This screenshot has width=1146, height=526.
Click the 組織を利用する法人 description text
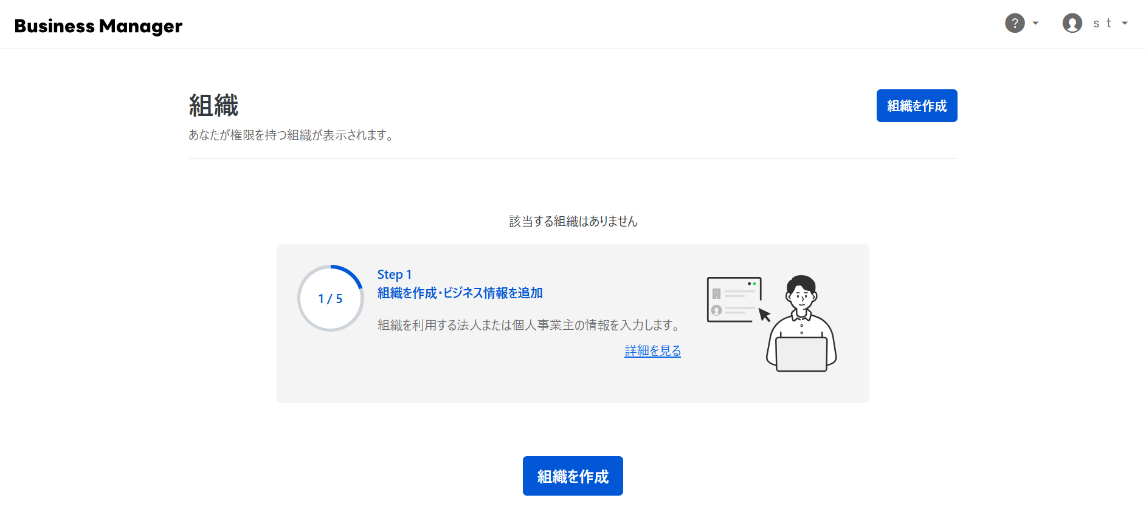(x=529, y=325)
